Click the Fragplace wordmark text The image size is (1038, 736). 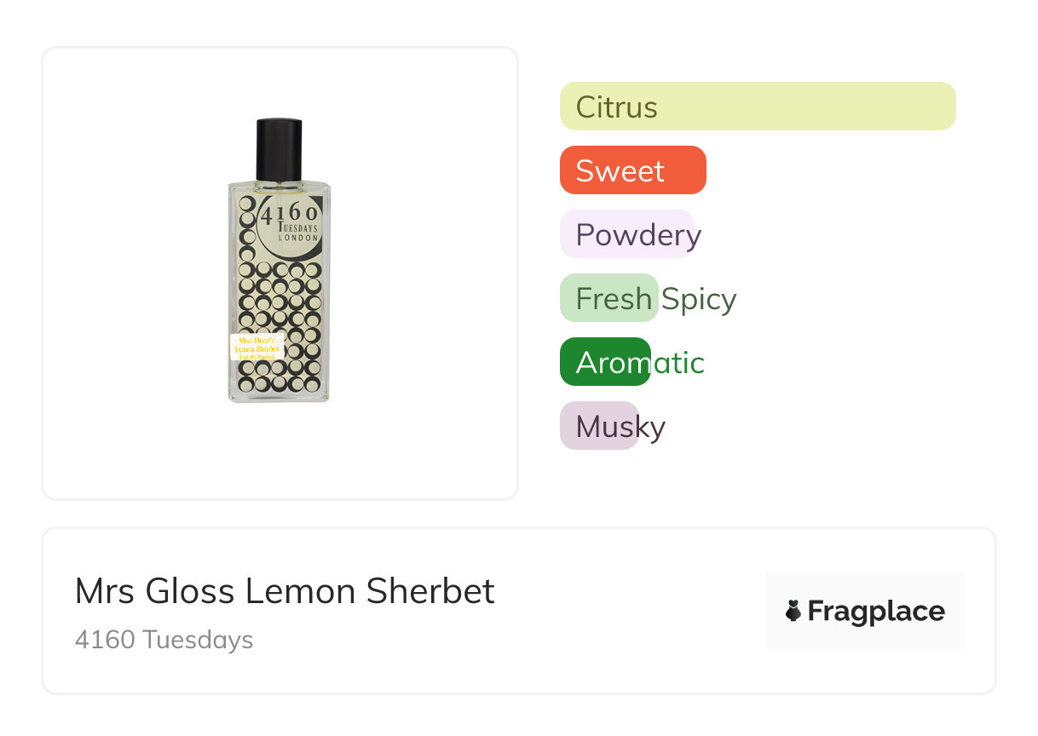(875, 611)
